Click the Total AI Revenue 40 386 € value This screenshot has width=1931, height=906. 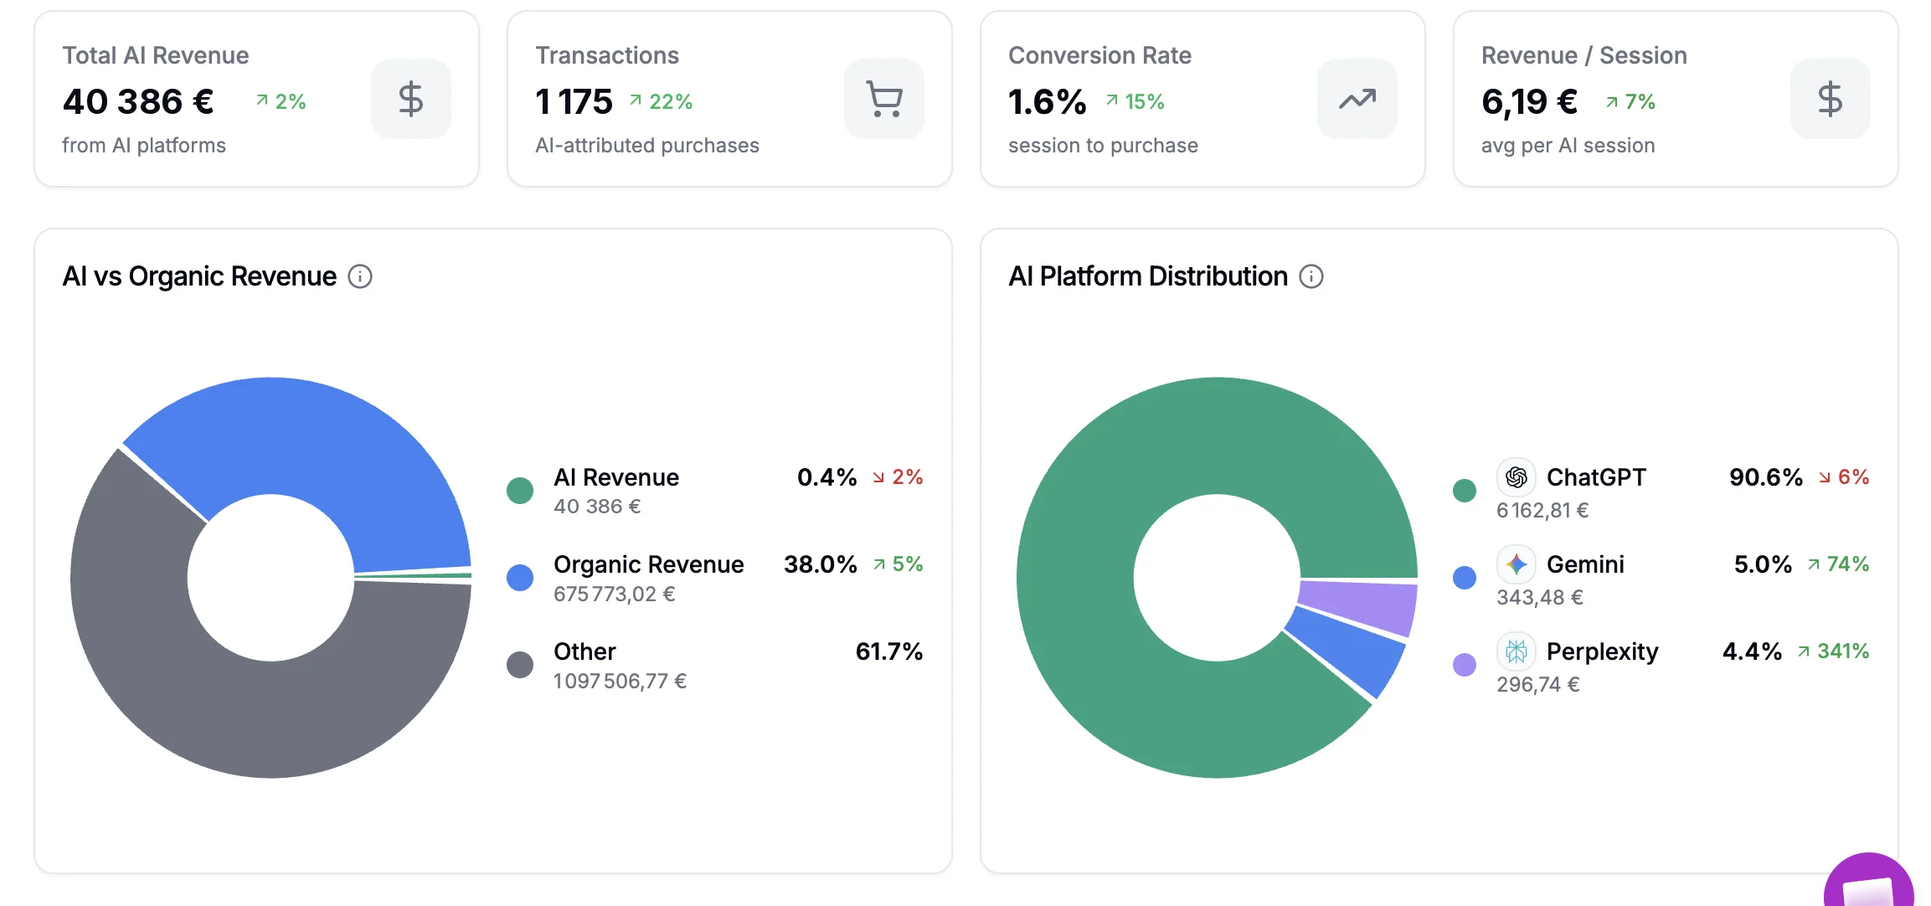click(x=139, y=102)
